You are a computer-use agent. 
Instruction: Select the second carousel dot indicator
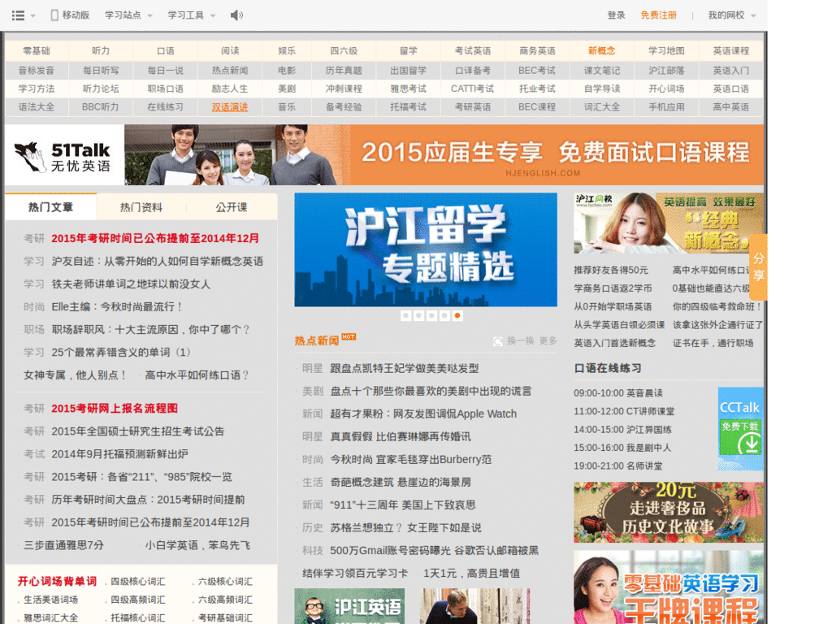tap(418, 316)
